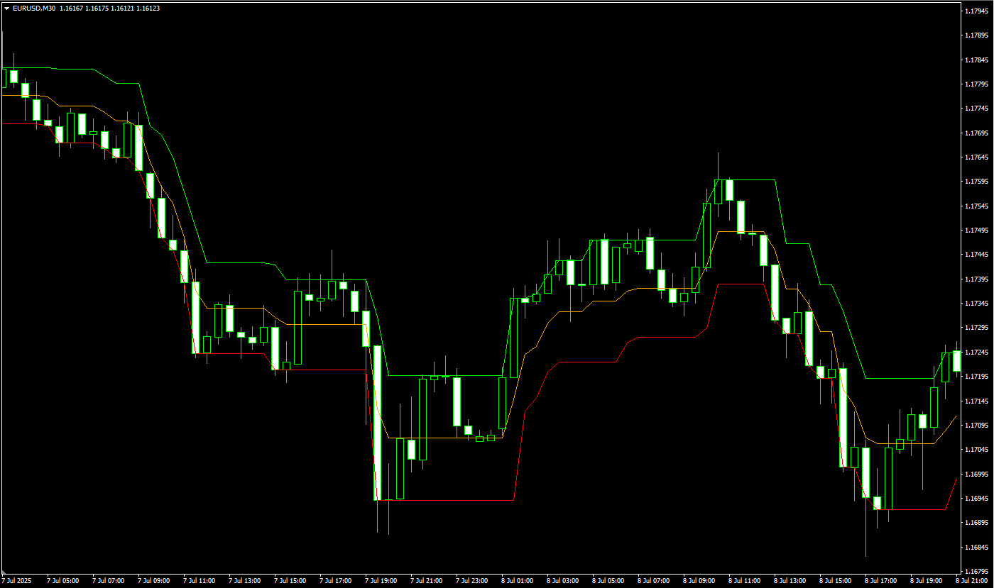Select the 8 Jul 05:00 time label

pos(608,581)
